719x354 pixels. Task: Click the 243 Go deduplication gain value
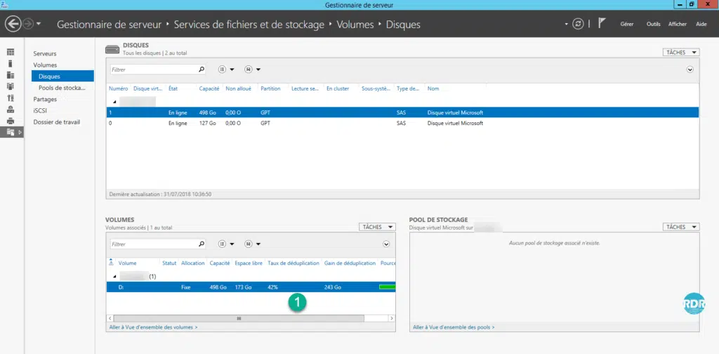(332, 287)
